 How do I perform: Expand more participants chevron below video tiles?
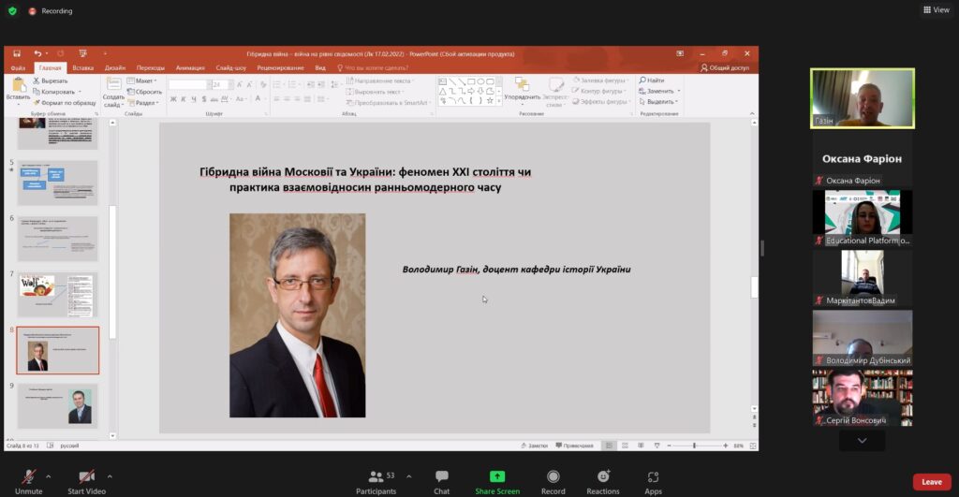click(x=862, y=440)
